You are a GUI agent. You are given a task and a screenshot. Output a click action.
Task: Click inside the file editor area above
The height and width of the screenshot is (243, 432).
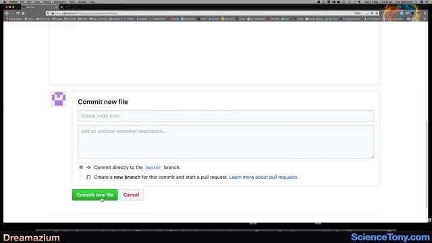tap(215, 54)
